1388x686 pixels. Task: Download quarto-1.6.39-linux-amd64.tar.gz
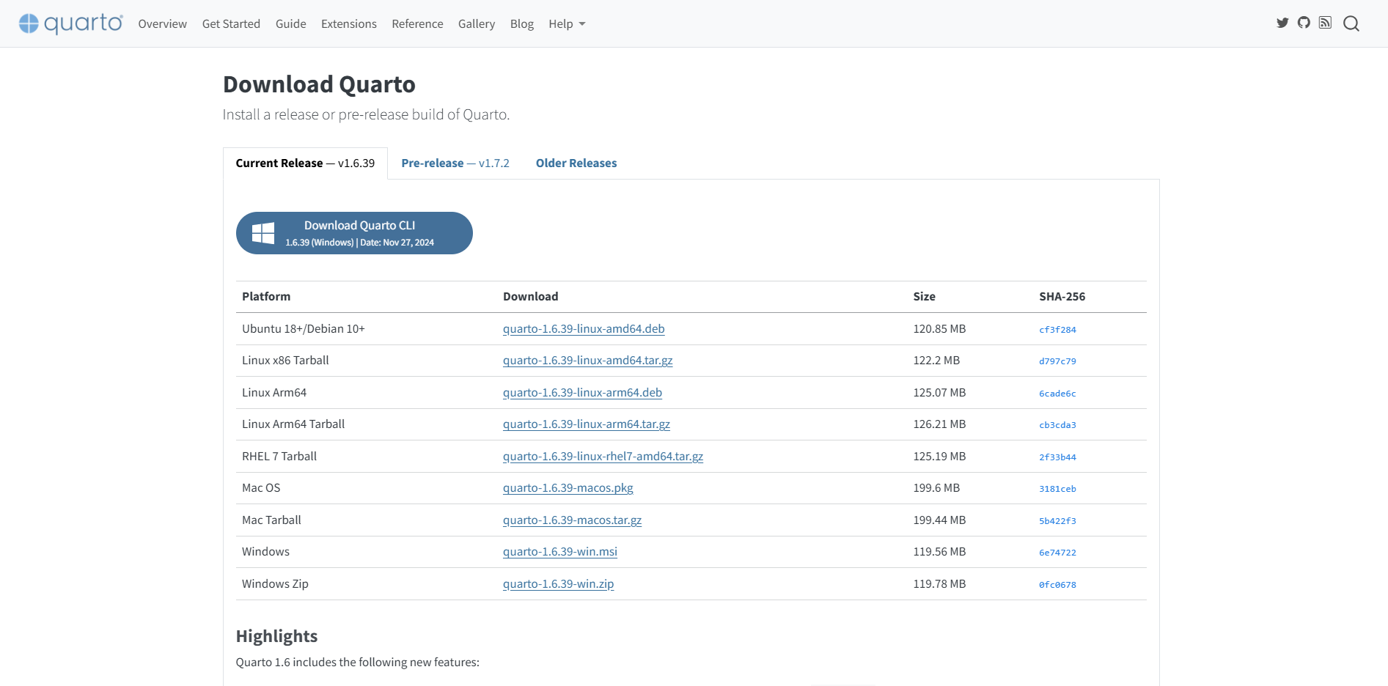point(588,361)
